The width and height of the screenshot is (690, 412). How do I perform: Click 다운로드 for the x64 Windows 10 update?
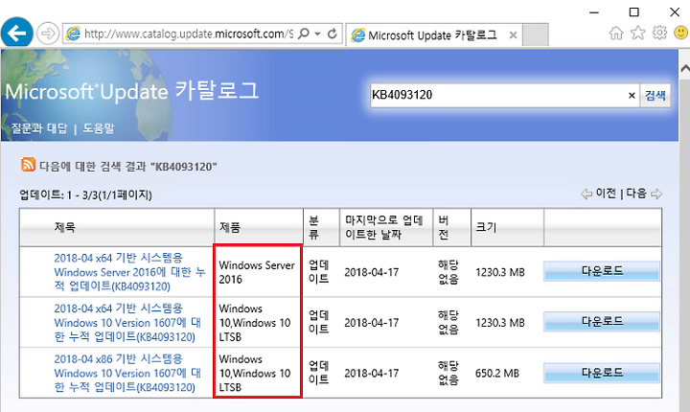602,322
